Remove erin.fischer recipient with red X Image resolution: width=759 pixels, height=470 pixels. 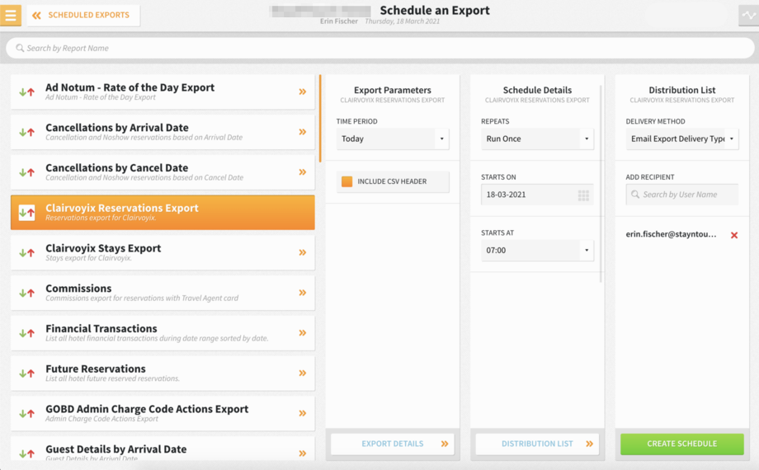pyautogui.click(x=734, y=235)
